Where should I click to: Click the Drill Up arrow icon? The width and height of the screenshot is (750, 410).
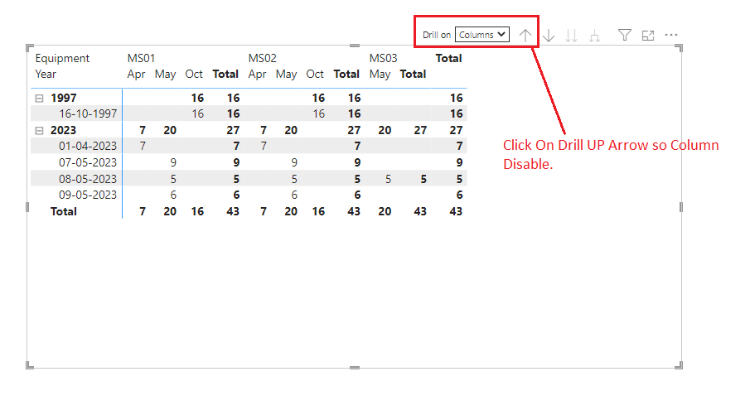pyautogui.click(x=525, y=36)
